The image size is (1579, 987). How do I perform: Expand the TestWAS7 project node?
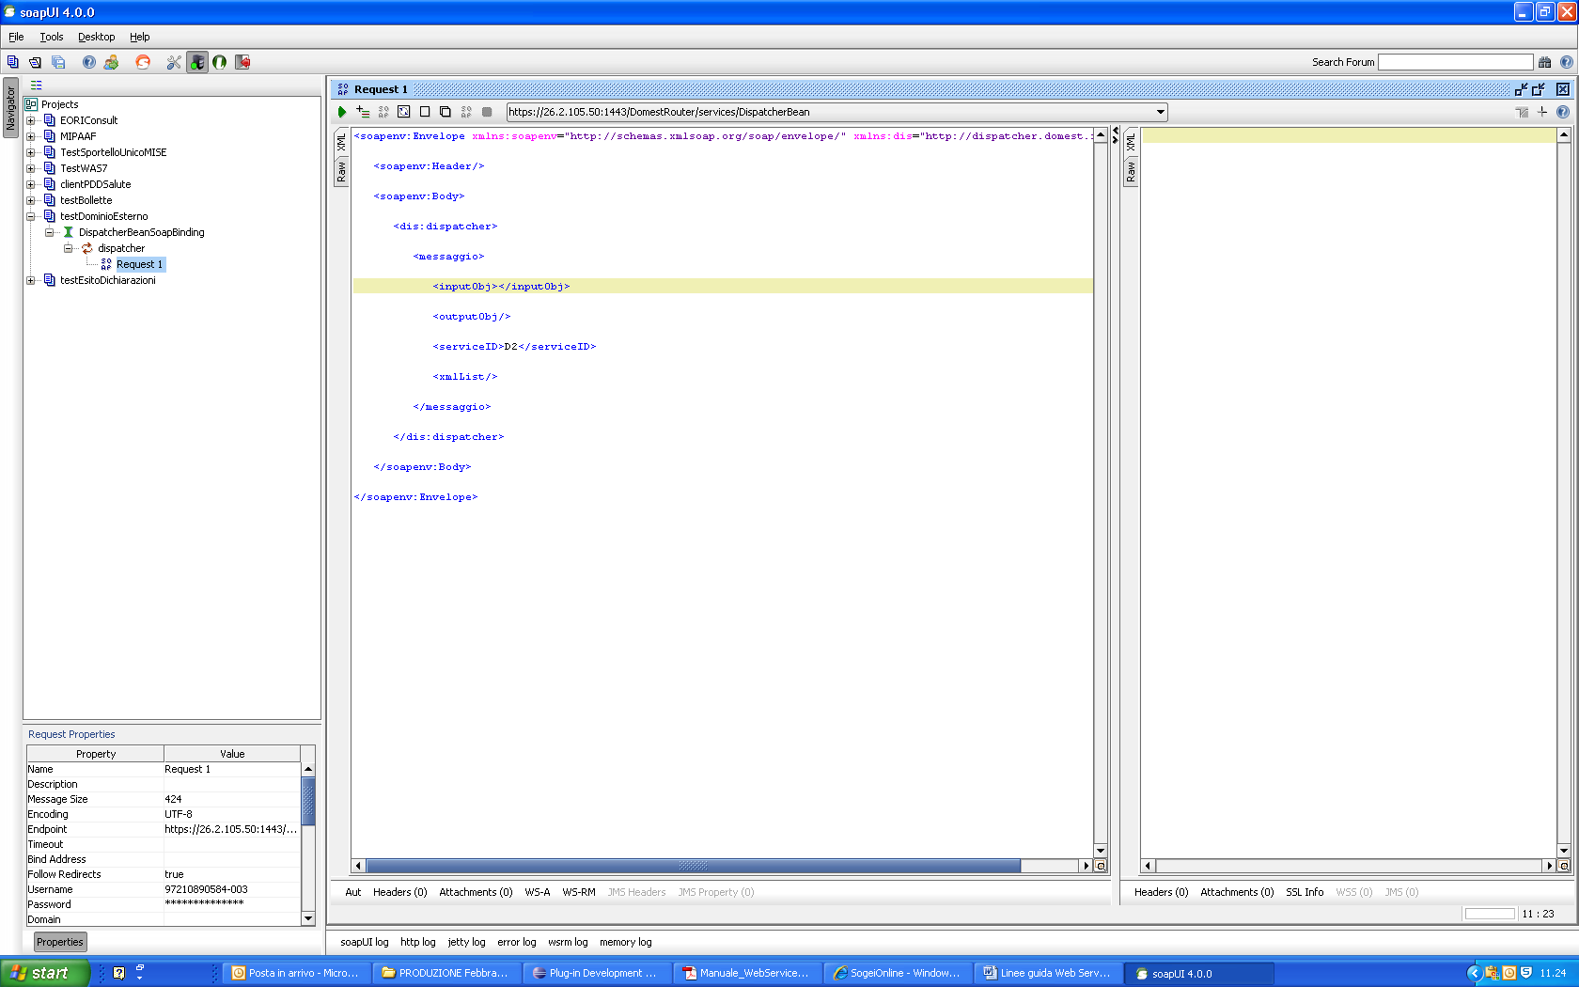pos(31,168)
